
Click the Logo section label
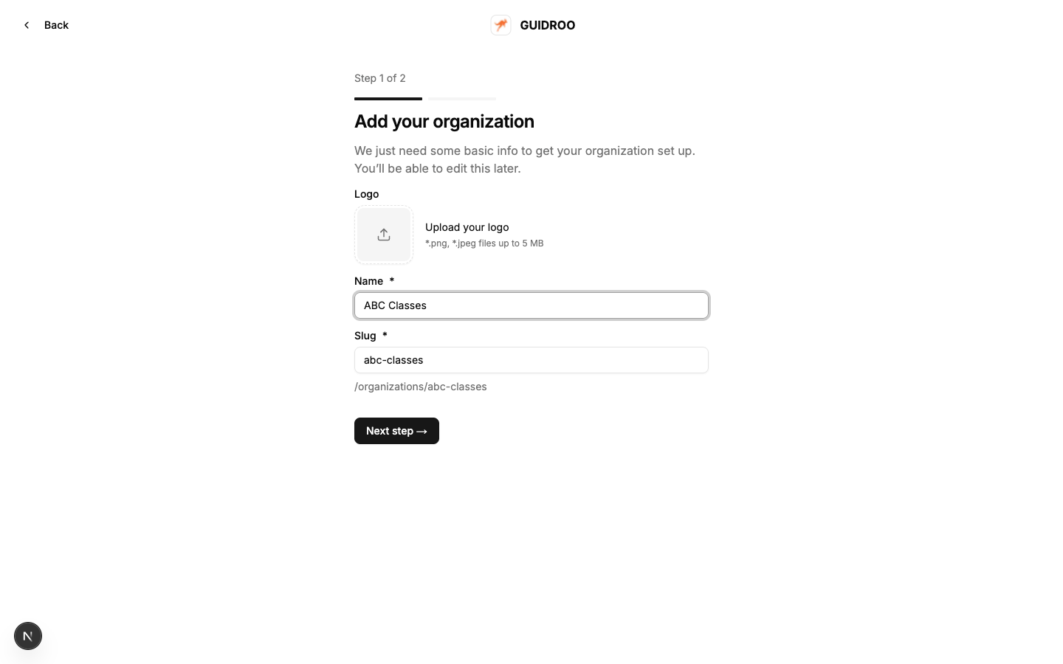coord(366,194)
